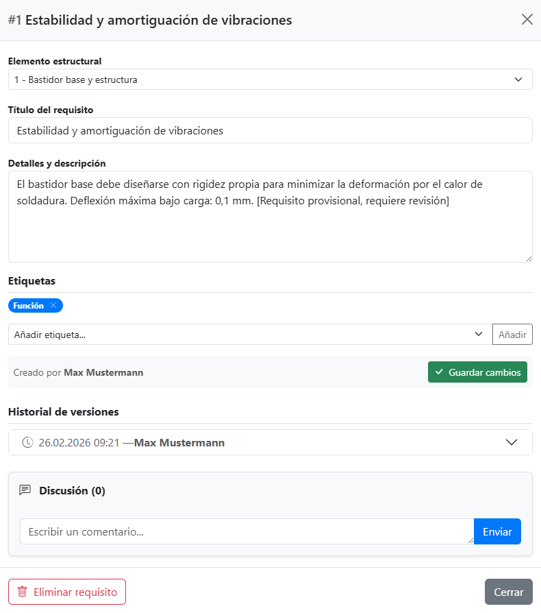
Task: Click the trash icon on Eliminar requisito
Action: 23,592
